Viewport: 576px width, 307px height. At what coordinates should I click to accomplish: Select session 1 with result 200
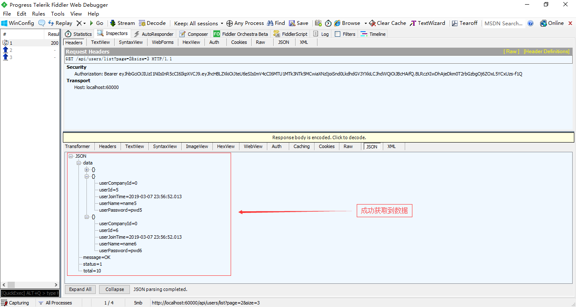30,43
